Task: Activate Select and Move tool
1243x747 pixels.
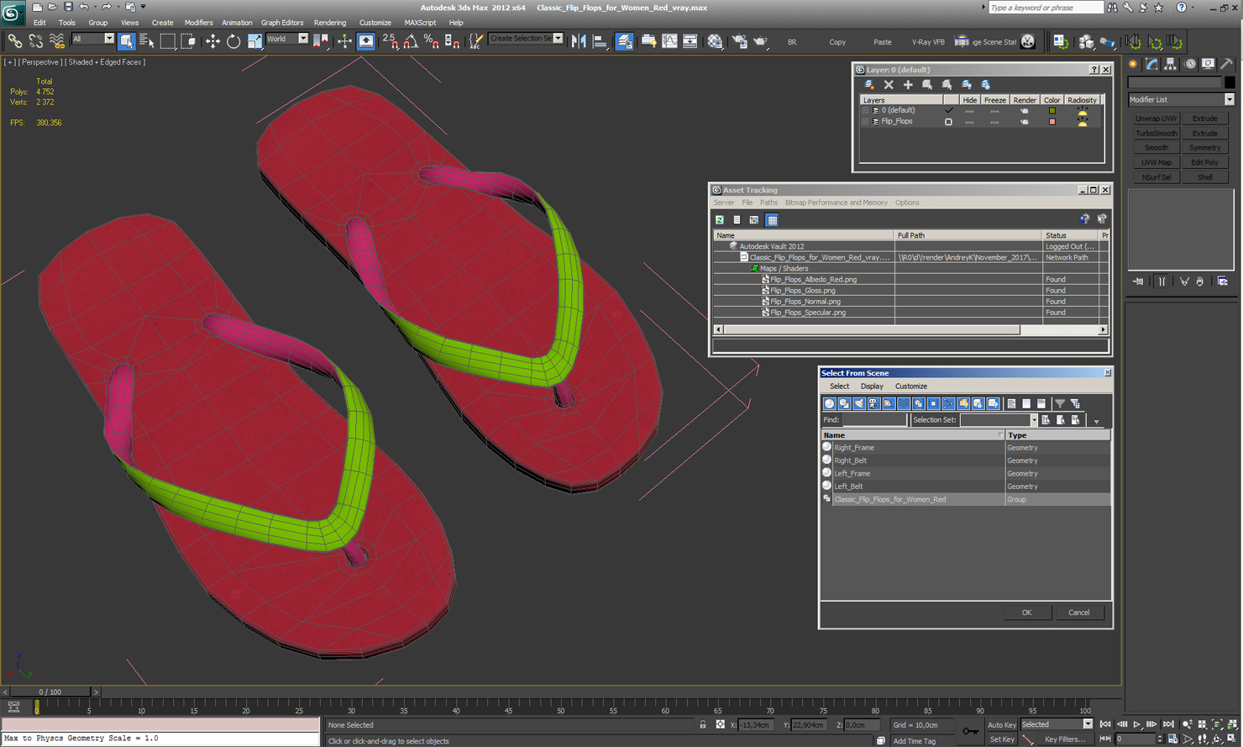Action: pyautogui.click(x=212, y=40)
